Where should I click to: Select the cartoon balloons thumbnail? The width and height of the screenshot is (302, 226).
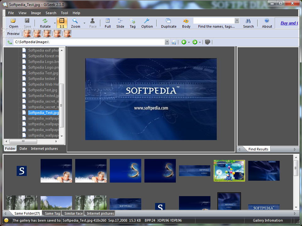(229, 171)
